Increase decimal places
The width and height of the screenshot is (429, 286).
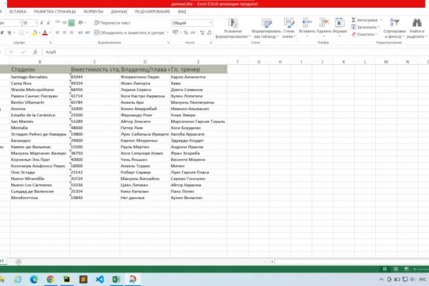(x=202, y=33)
